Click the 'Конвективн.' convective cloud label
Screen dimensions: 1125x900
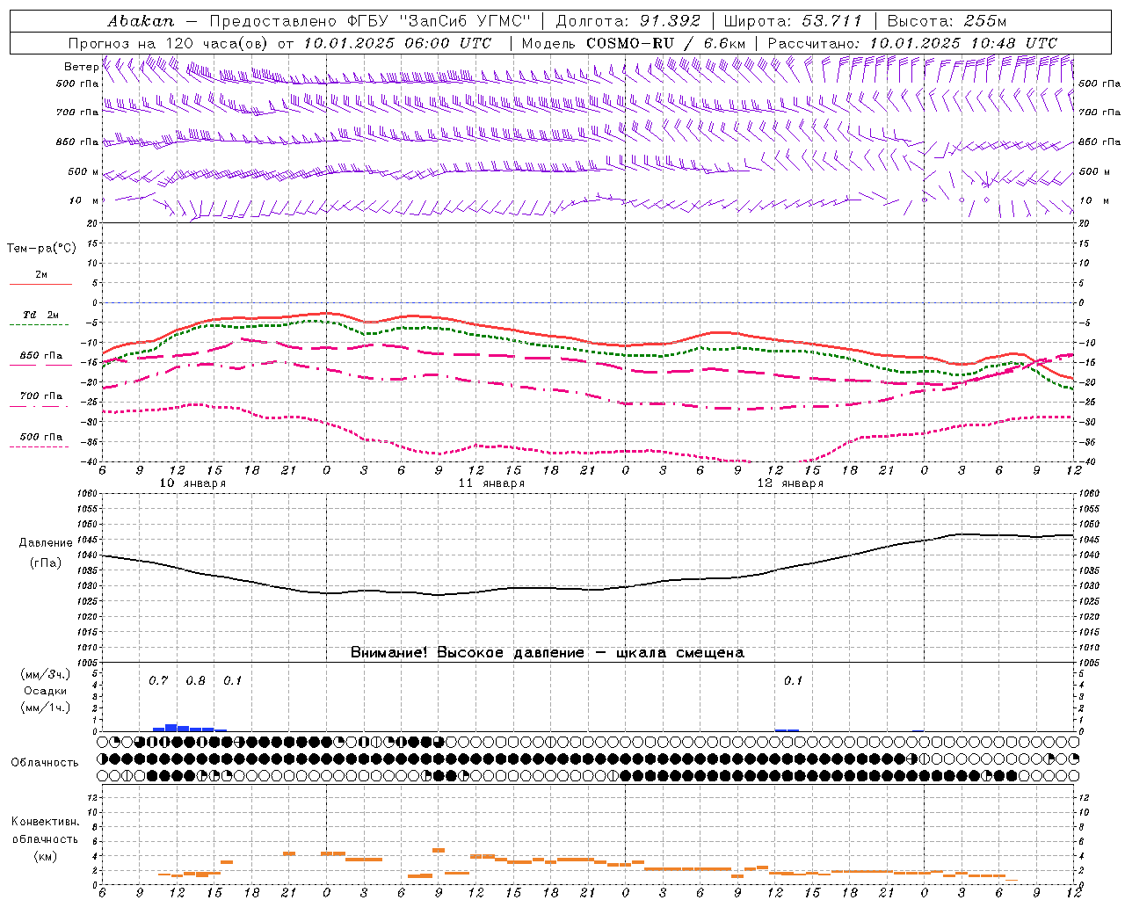click(45, 822)
